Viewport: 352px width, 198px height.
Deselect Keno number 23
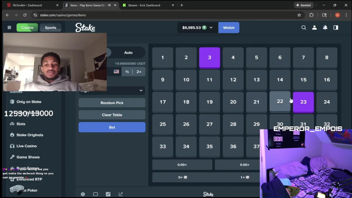[x=303, y=102]
